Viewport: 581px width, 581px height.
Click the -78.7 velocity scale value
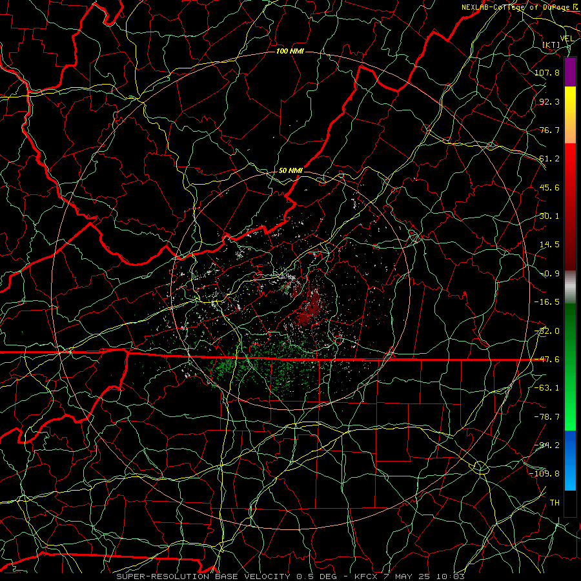[x=547, y=417]
